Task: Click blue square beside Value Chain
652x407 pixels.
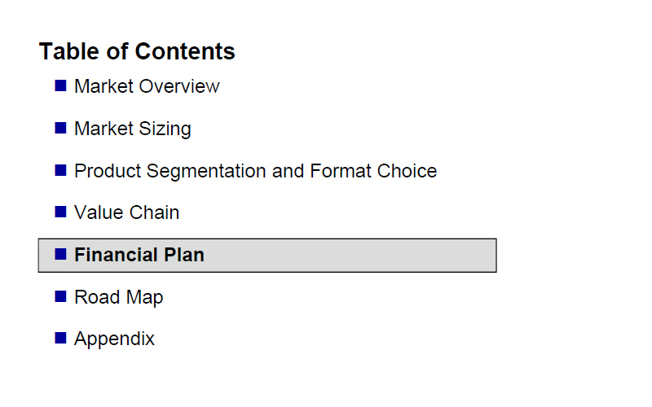Action: coord(60,212)
